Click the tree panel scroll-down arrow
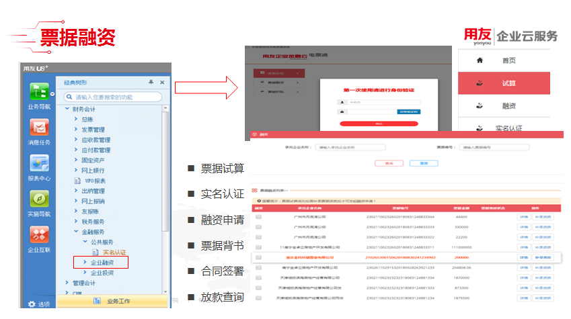The width and height of the screenshot is (571, 319). [165, 291]
